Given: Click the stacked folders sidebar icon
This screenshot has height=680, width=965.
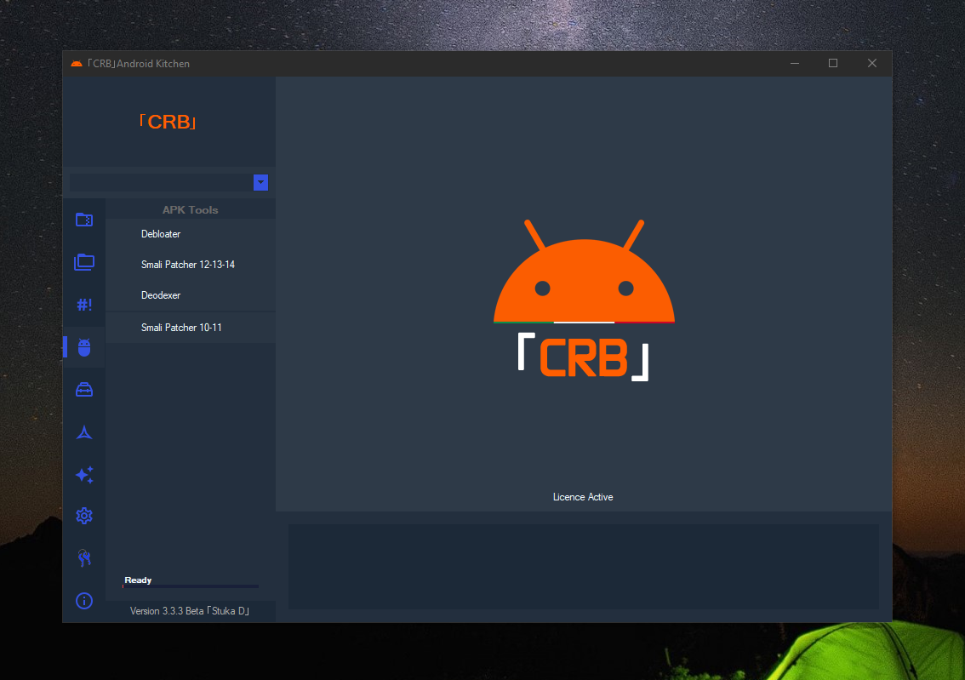Looking at the screenshot, I should pos(84,262).
